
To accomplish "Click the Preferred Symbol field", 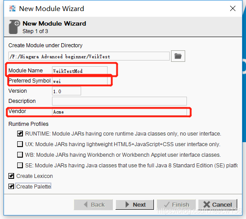I will coord(80,81).
